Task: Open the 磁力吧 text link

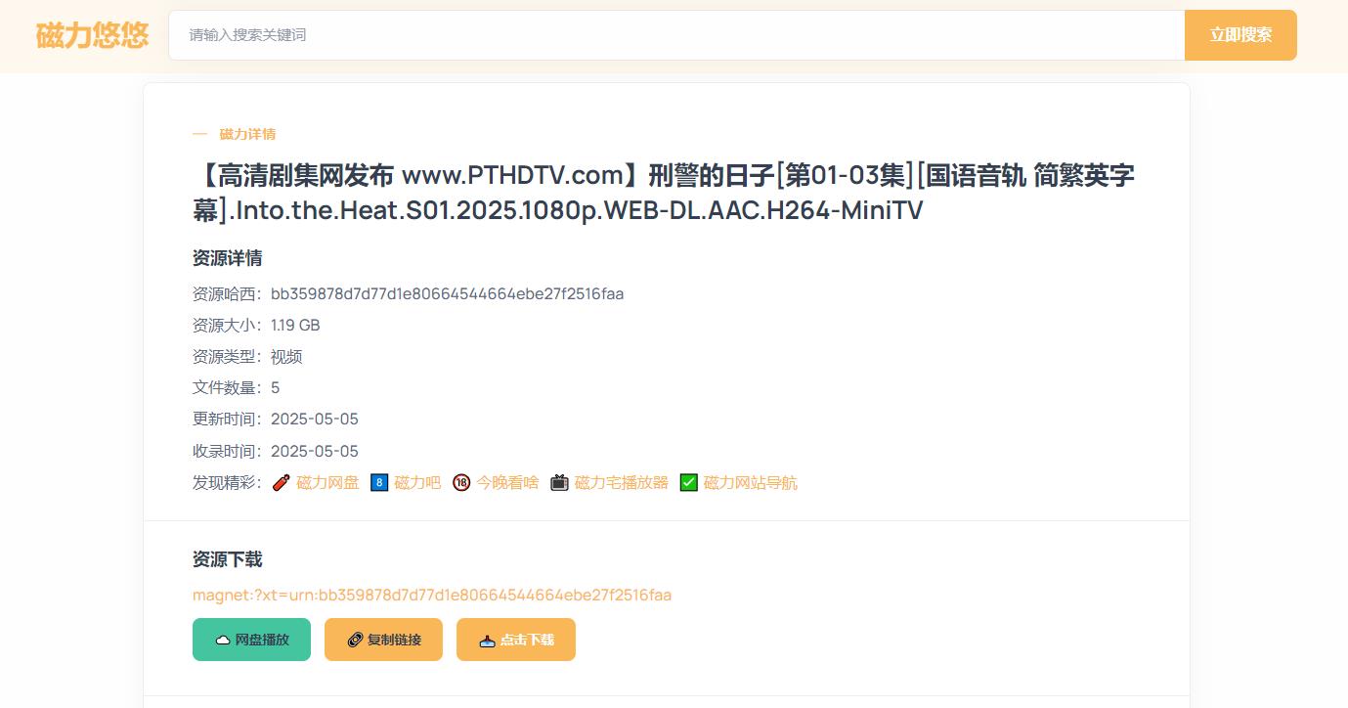Action: [x=417, y=483]
